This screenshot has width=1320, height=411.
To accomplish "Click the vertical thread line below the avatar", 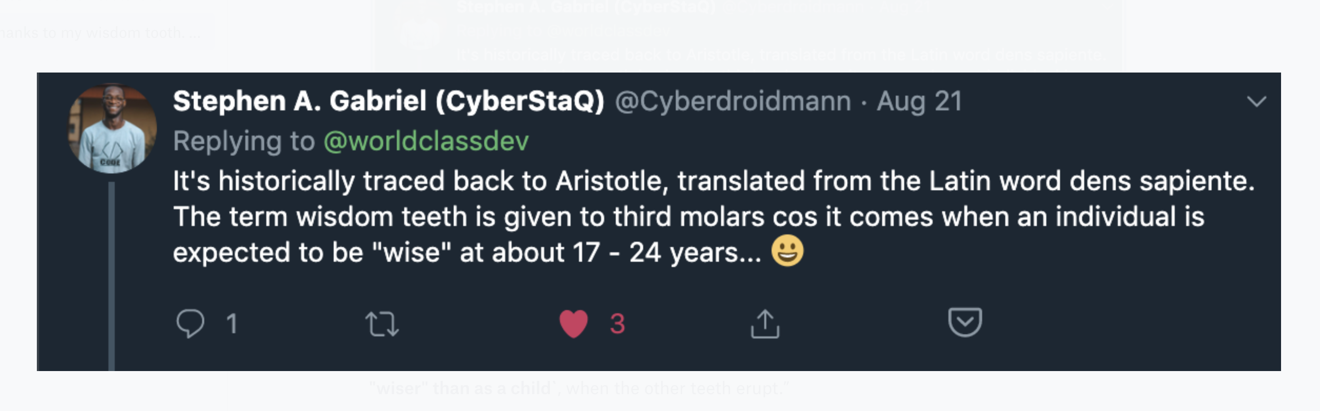I will (112, 273).
